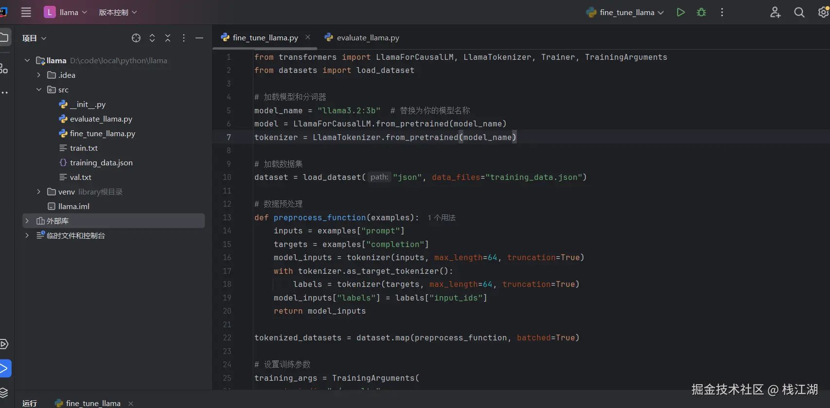Collapse all project tree items
The height and width of the screenshot is (408, 830).
click(x=168, y=38)
